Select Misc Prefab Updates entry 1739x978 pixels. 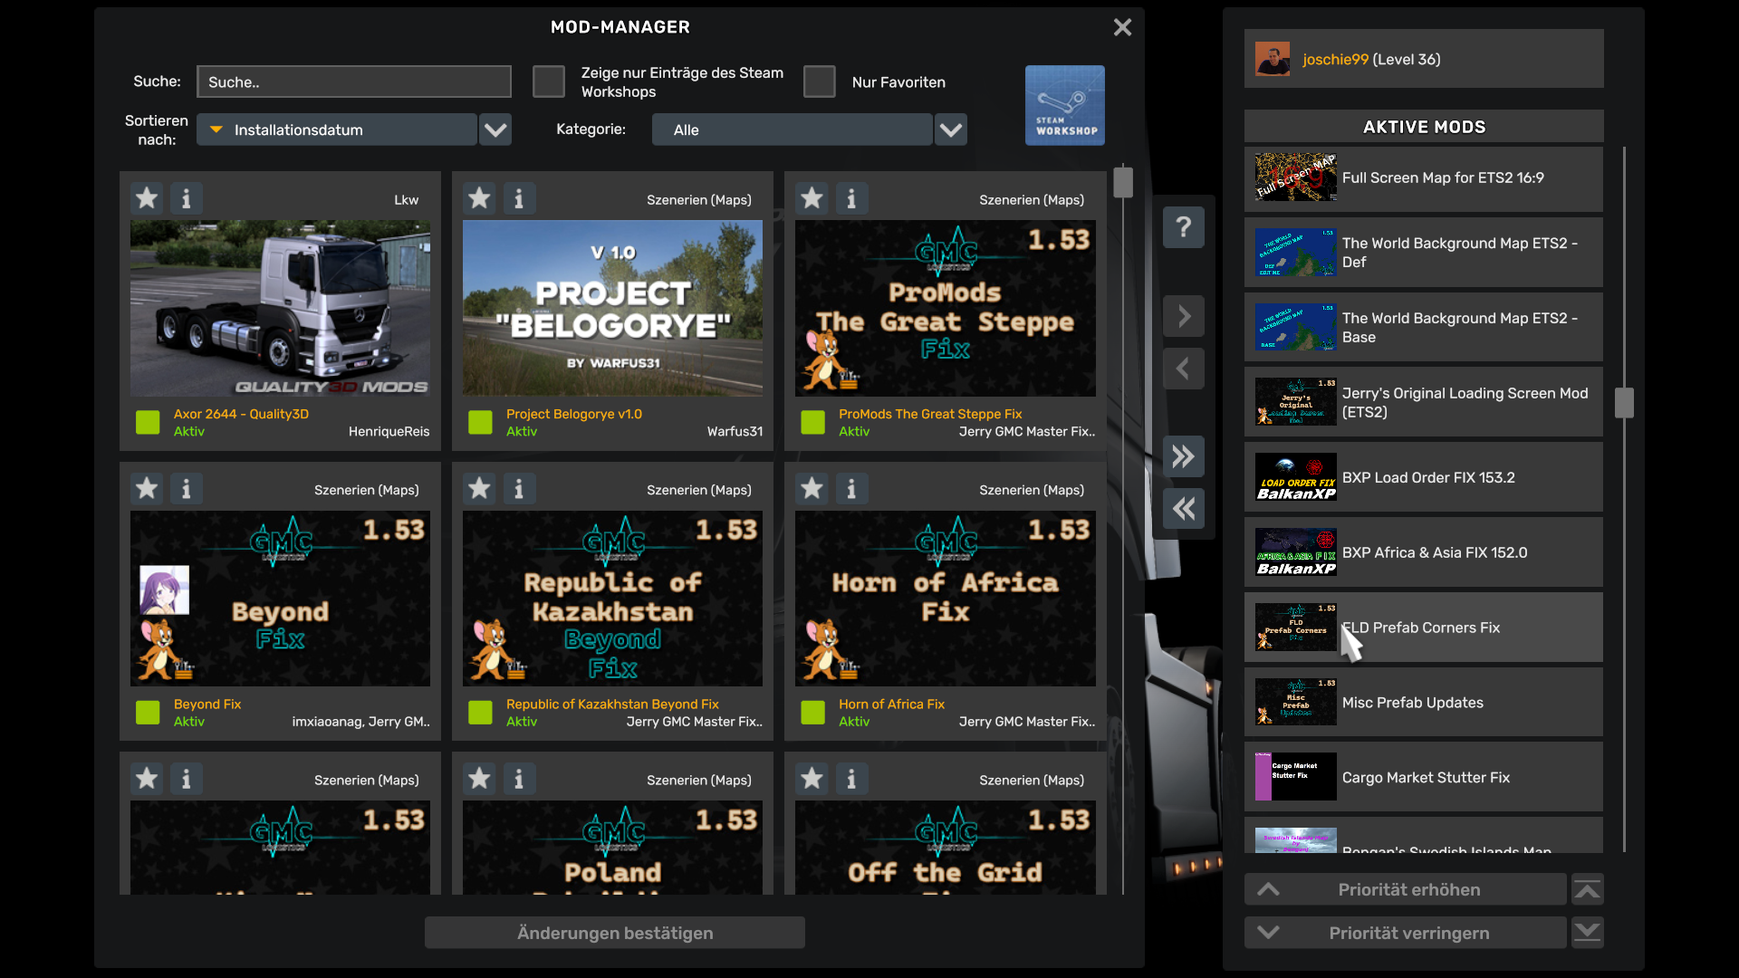(1423, 703)
